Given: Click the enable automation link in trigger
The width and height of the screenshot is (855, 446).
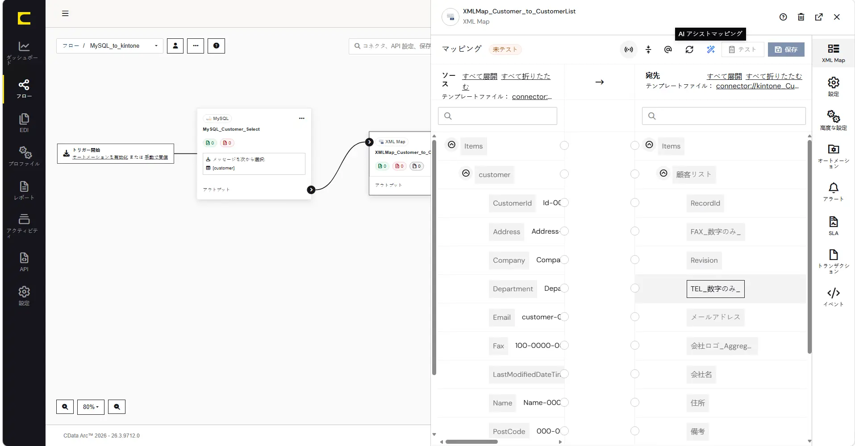Looking at the screenshot, I should [100, 157].
